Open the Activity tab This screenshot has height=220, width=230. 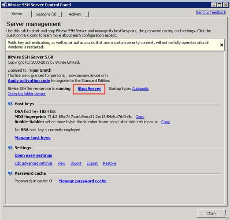coord(75,14)
